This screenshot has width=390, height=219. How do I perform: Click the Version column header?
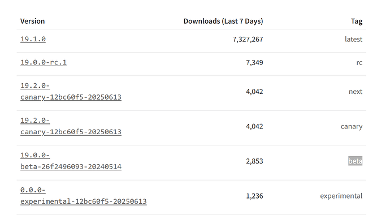(x=33, y=21)
